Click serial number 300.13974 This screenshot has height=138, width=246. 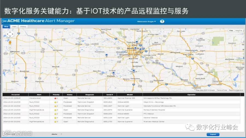108,110
